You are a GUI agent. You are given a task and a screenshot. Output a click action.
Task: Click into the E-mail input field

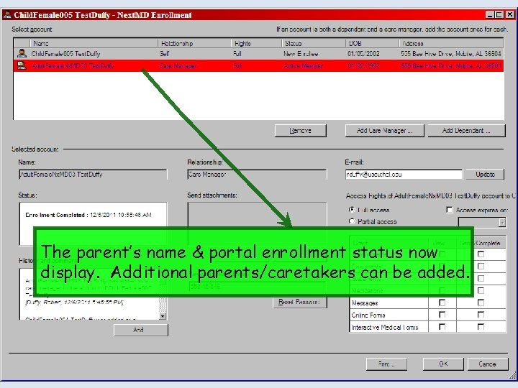coord(404,174)
